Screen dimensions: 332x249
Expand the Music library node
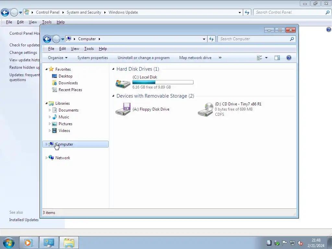50,117
